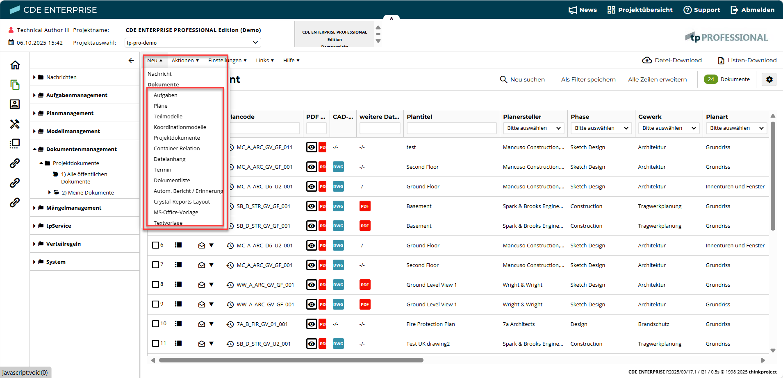This screenshot has width=783, height=378.
Task: Select the checkbox in row 11
Action: point(155,344)
